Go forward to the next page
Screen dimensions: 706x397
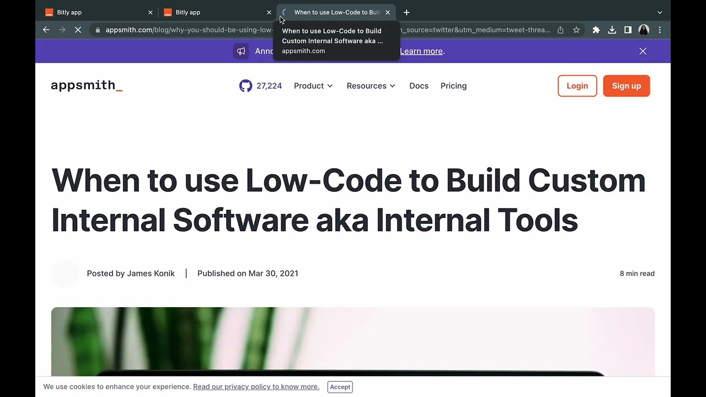[x=62, y=30]
